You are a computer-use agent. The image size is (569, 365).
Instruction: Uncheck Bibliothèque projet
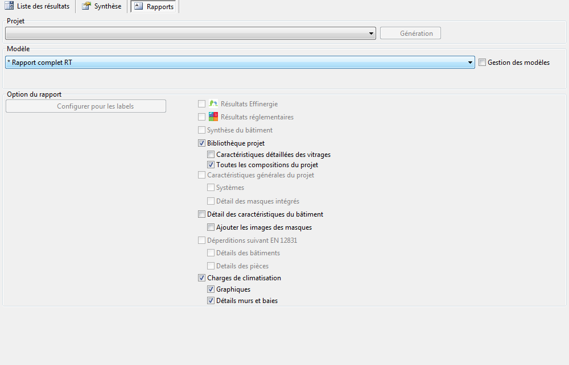coord(202,143)
